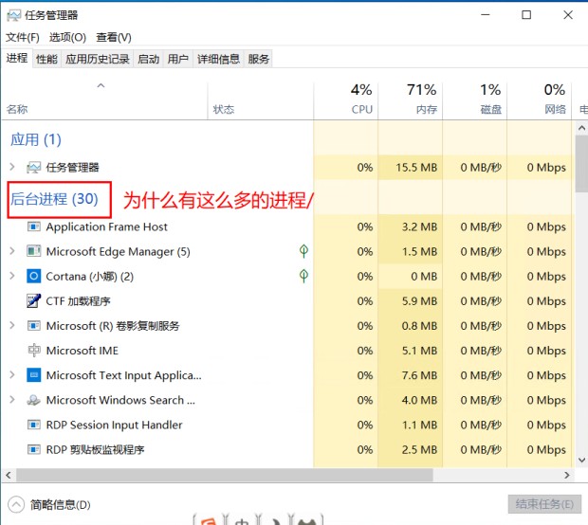Click the Microsoft Text Input Application icon
Image resolution: width=588 pixels, height=525 pixels.
[x=33, y=375]
